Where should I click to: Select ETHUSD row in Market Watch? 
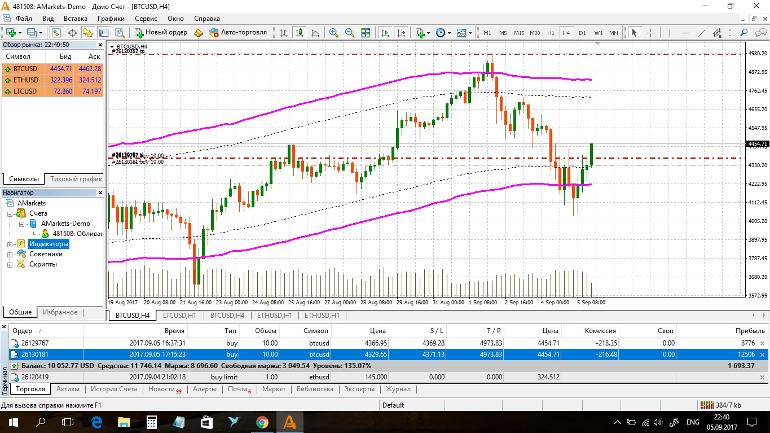[x=53, y=80]
